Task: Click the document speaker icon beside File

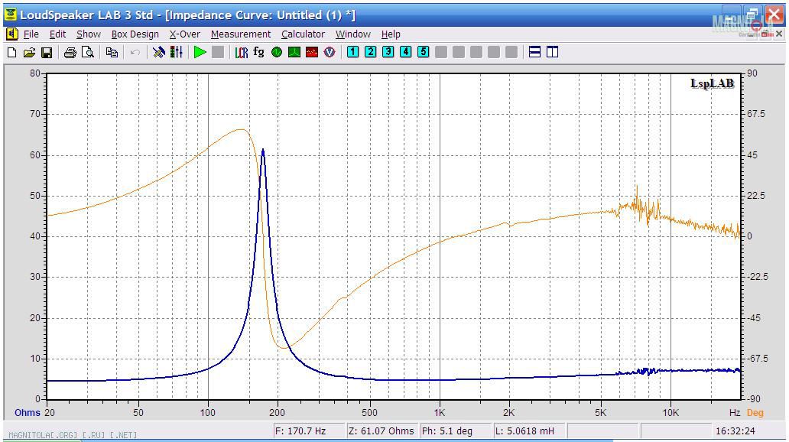Action: [11, 34]
